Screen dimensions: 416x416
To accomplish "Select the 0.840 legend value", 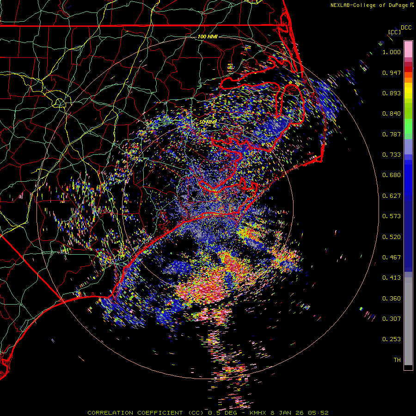I will [392, 114].
